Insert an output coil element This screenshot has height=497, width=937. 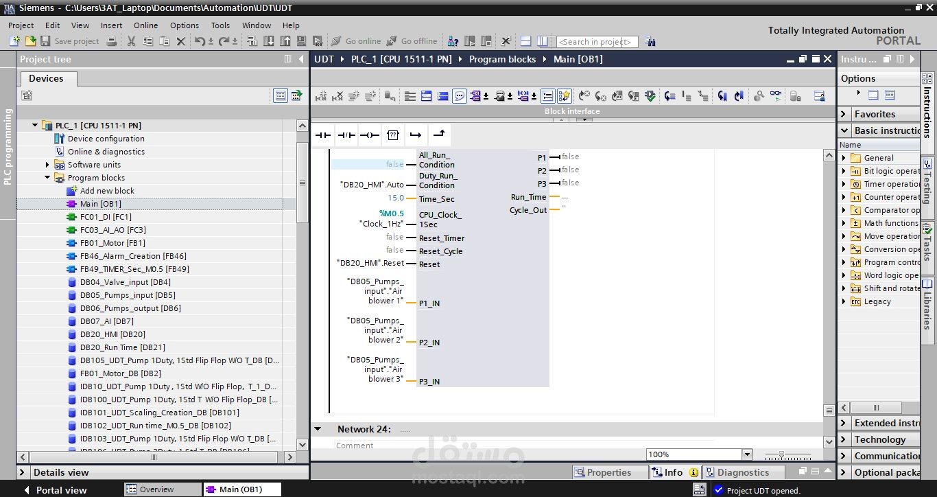point(369,135)
